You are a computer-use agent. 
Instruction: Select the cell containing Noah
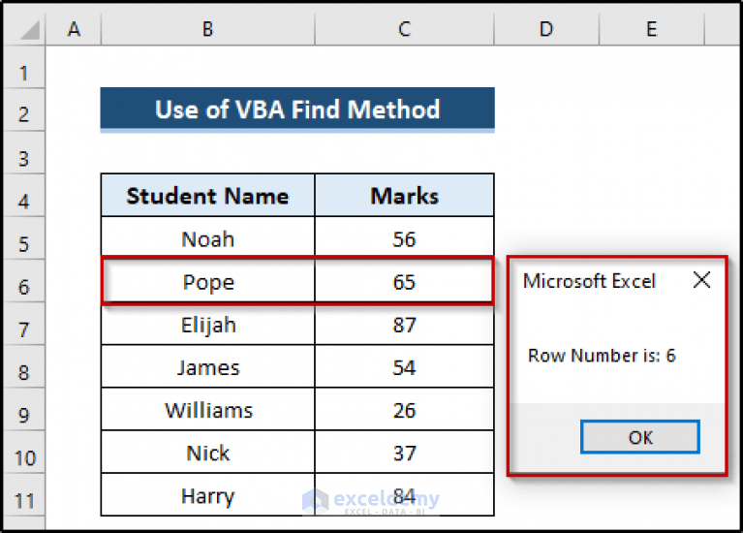pyautogui.click(x=207, y=238)
